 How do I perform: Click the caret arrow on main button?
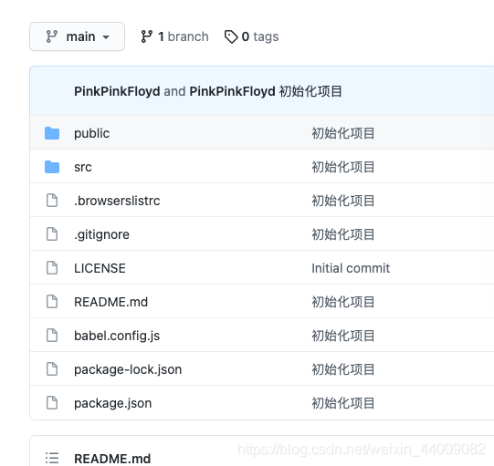[x=106, y=37]
